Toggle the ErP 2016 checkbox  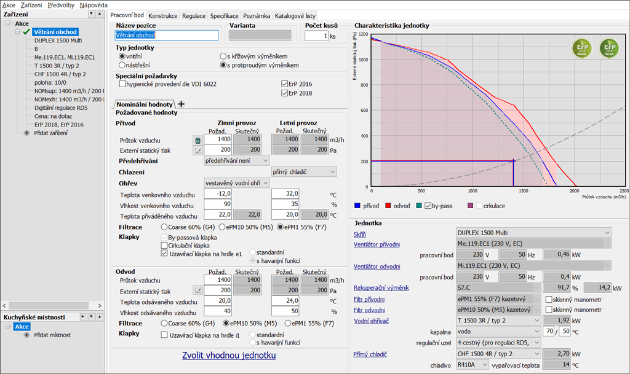(x=284, y=84)
